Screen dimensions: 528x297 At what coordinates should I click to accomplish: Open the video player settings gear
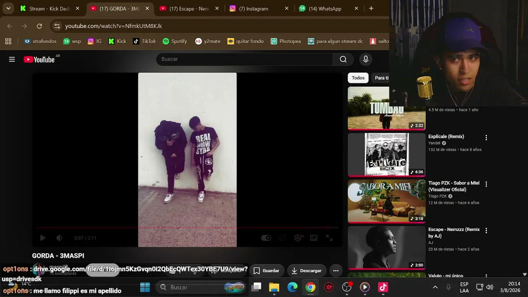[298, 238]
